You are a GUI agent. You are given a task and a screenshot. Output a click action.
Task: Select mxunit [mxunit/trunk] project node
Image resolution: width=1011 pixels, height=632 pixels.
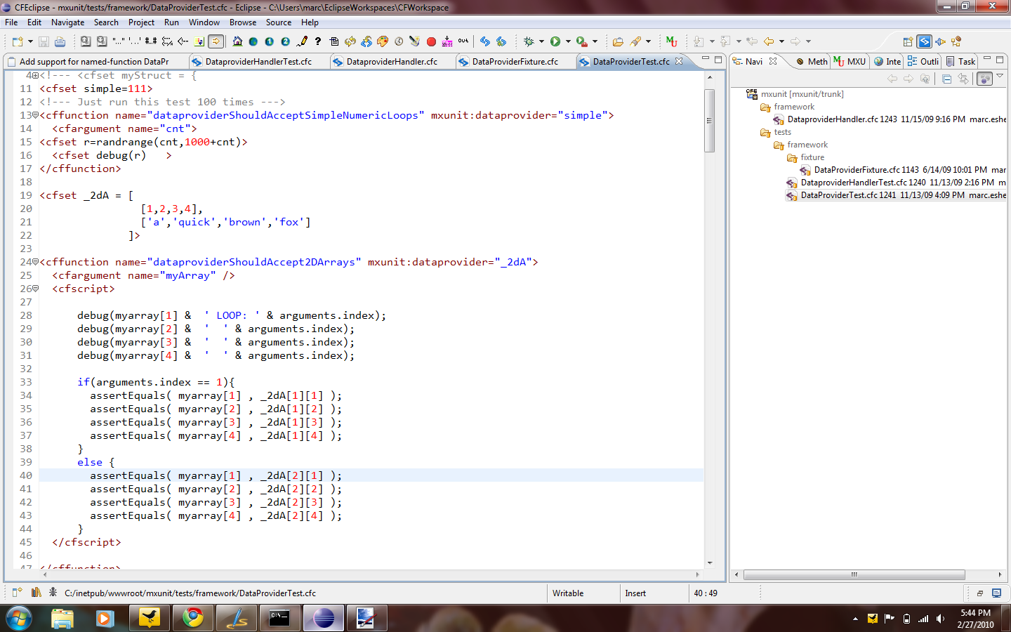tap(795, 94)
